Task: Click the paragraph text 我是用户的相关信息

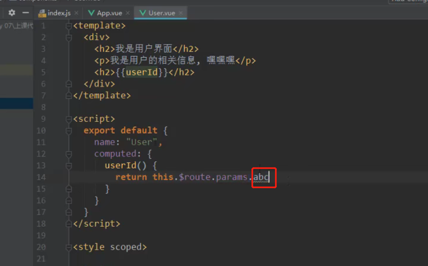Action: click(153, 60)
